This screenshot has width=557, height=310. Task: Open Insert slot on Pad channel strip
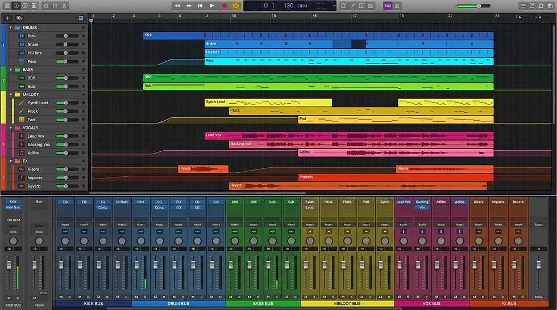366,224
